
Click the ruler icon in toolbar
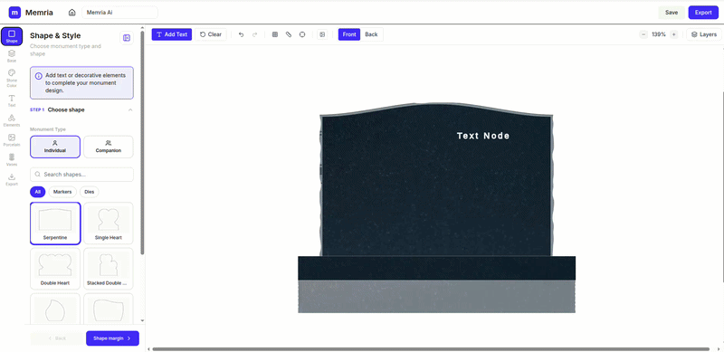point(289,34)
